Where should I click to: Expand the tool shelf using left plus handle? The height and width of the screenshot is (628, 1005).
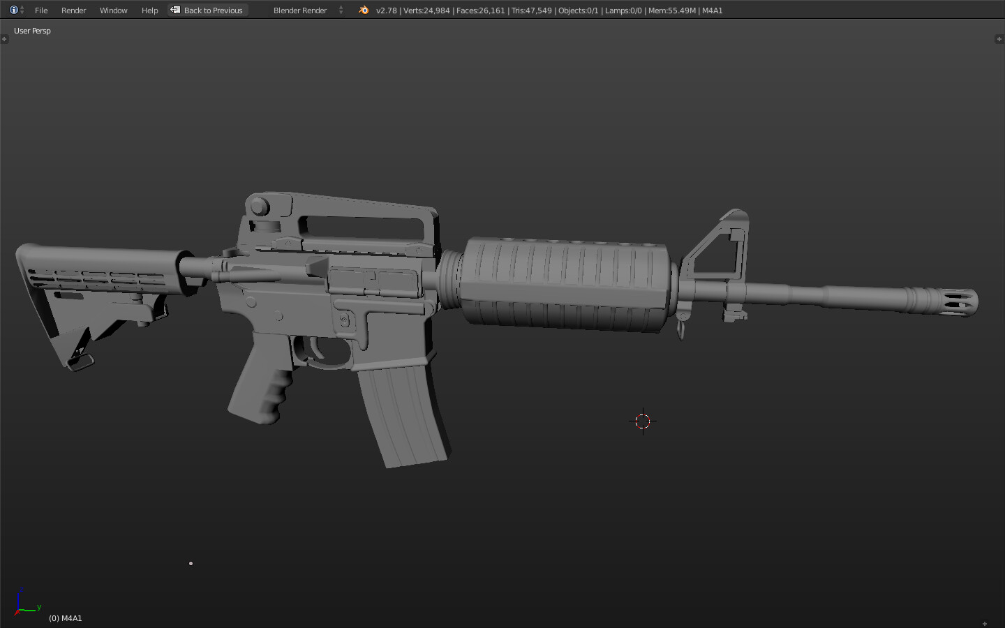coord(4,39)
